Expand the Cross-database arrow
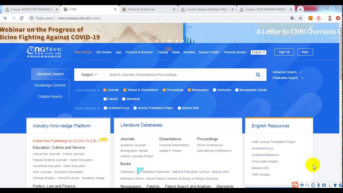The width and height of the screenshot is (343, 193). [x=98, y=90]
